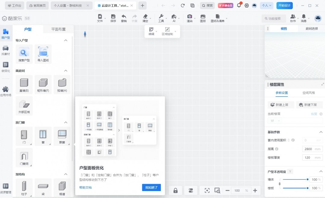Screen dimensions: 325x198
Task: Click the 开始设计 button
Action: [284, 6]
